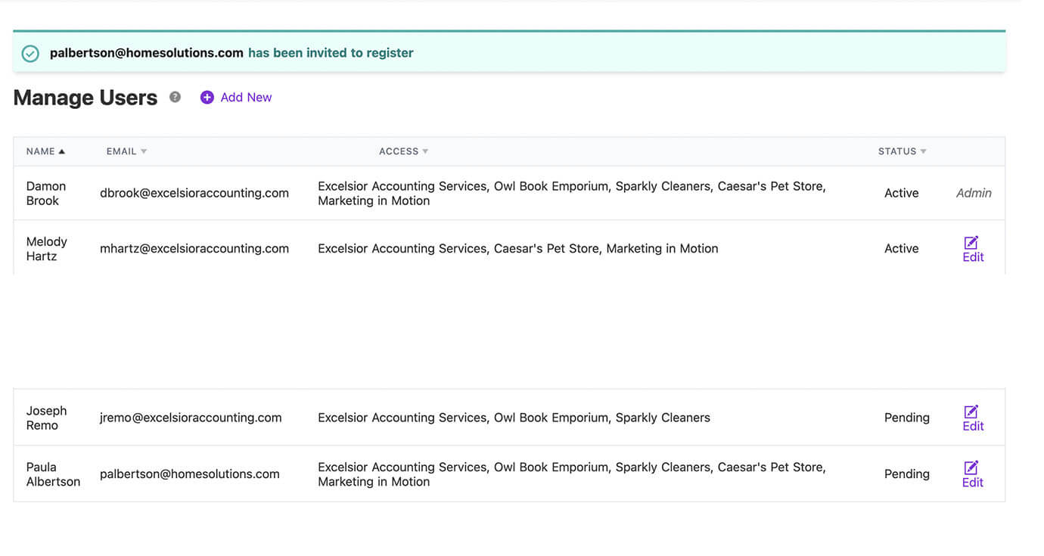
Task: Select Edit text for Melody Hartz
Action: 973,257
